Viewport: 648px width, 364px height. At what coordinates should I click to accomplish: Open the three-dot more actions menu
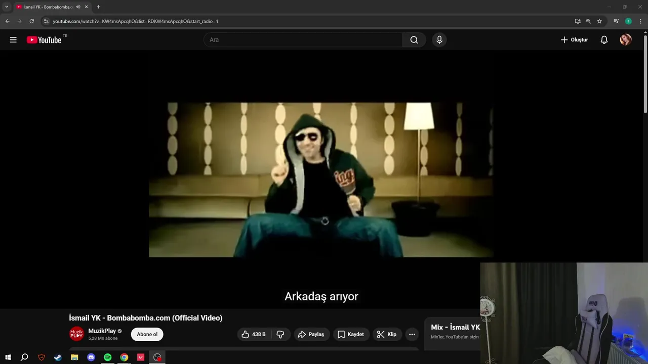(412, 334)
